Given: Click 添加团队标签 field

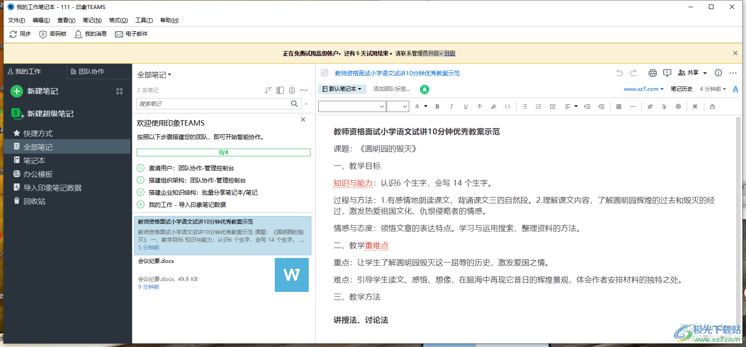Looking at the screenshot, I should tap(392, 89).
